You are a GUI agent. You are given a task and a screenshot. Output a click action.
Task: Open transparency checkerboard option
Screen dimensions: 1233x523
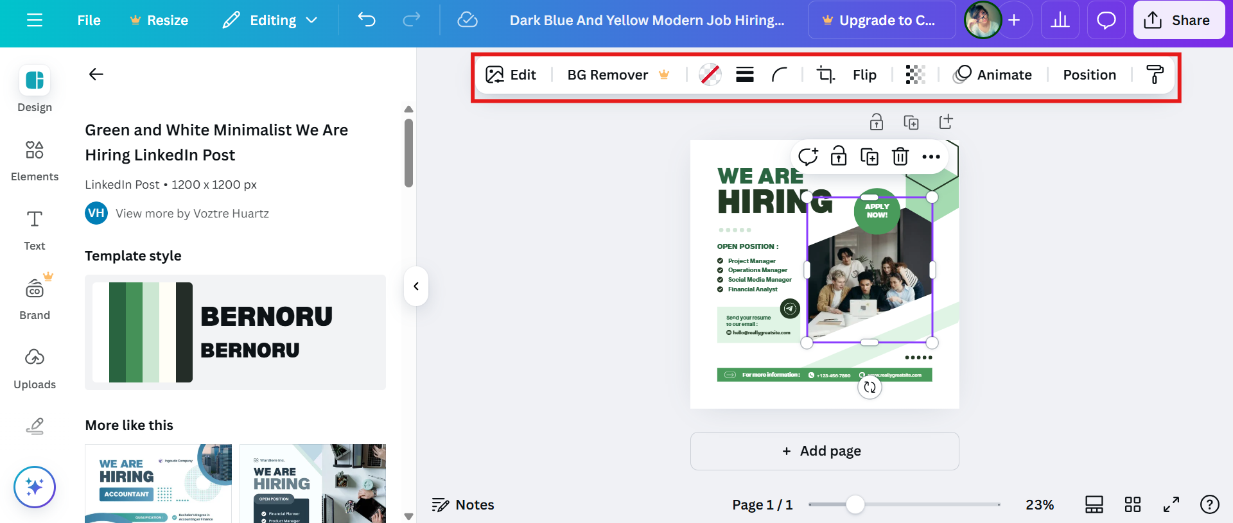pyautogui.click(x=915, y=75)
